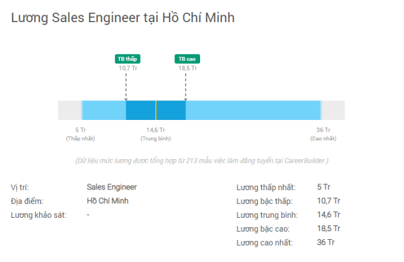Click the Lương cao nhất 36 Tr value
Viewport: 404px width, 262px height.
pos(326,242)
